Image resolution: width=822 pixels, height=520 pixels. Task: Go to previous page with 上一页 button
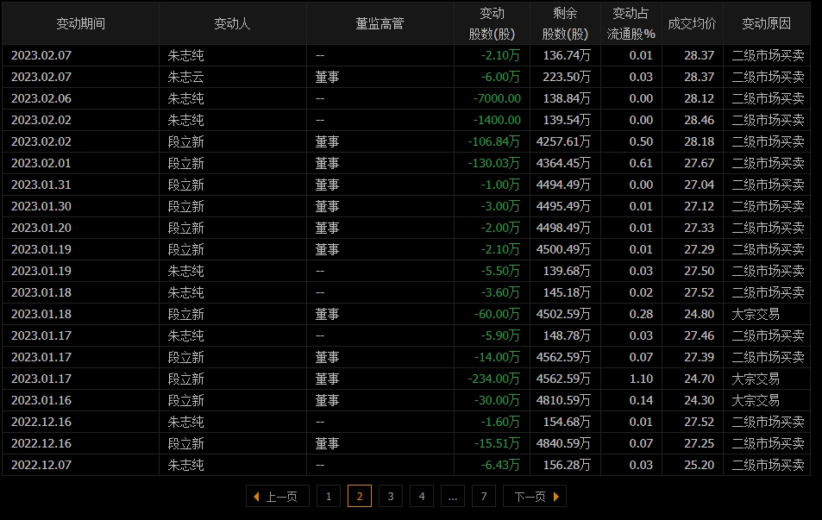click(x=278, y=497)
